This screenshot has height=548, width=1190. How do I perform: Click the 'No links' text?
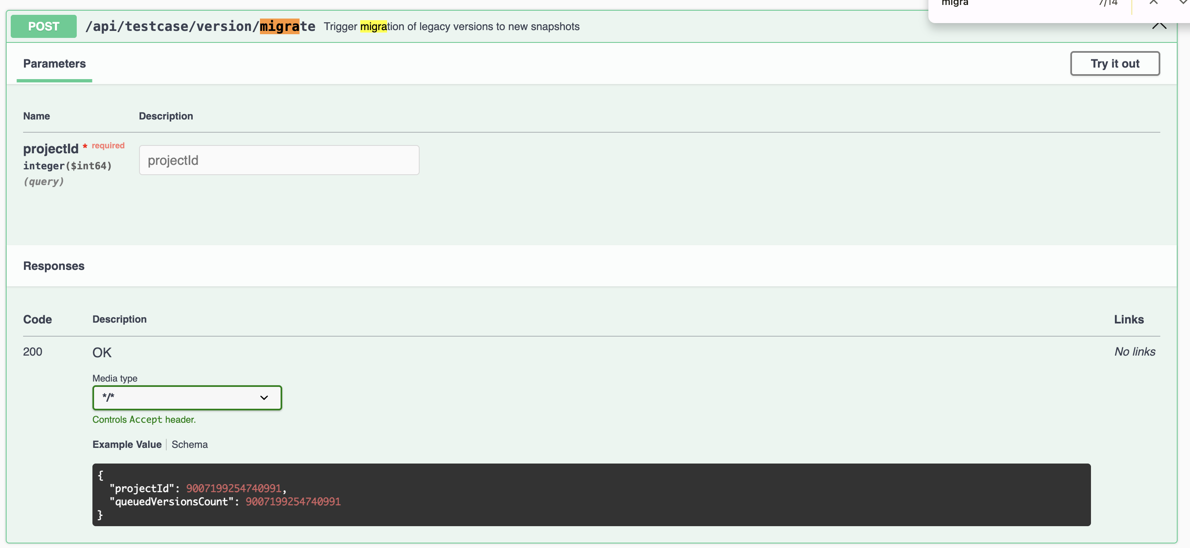pos(1135,351)
